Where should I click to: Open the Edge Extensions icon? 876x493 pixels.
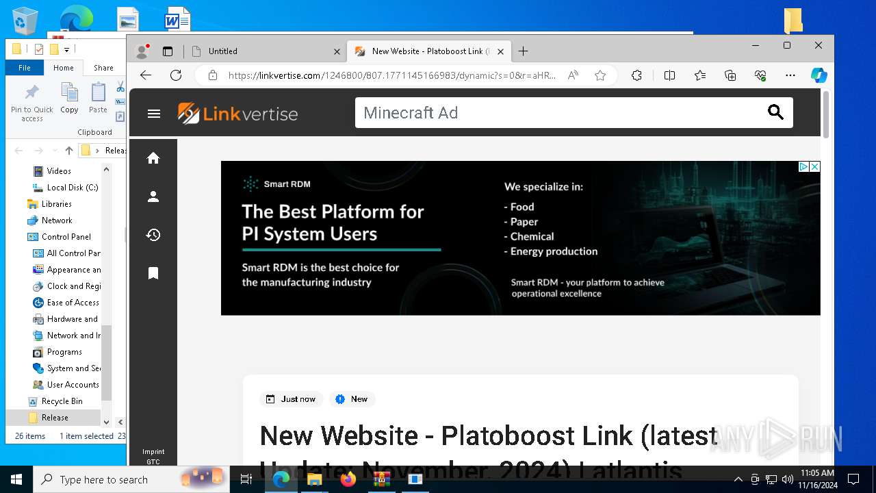[x=636, y=75]
